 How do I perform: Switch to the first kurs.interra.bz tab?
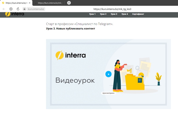point(16,3)
